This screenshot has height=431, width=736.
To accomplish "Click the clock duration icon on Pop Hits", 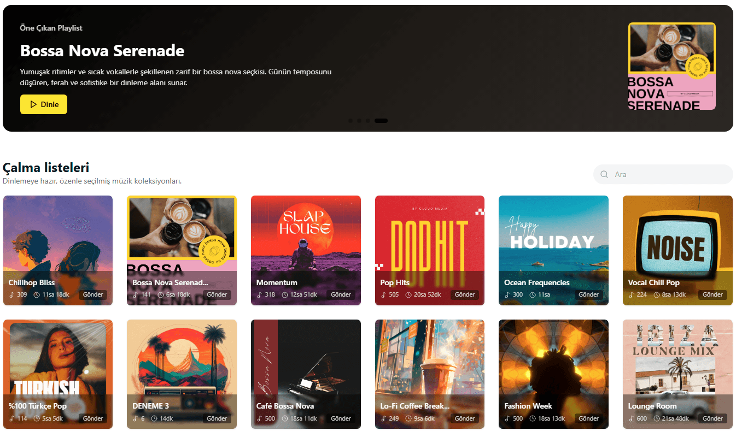I will (409, 295).
